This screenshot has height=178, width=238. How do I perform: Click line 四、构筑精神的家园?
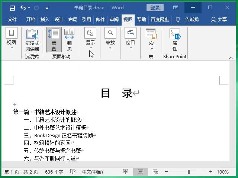tap(47, 143)
